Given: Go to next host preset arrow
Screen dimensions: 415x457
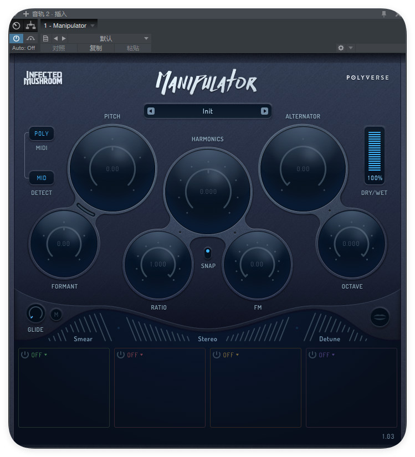Looking at the screenshot, I should point(64,38).
